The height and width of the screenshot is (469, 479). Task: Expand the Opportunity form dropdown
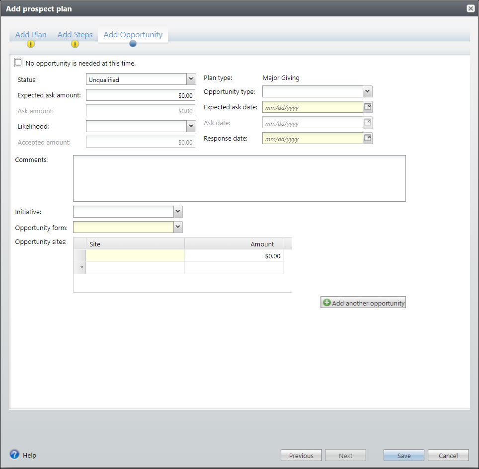click(x=178, y=227)
